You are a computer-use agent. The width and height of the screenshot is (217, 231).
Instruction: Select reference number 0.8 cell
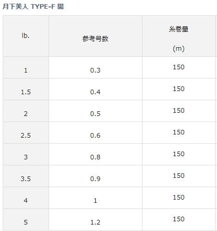coord(95,154)
